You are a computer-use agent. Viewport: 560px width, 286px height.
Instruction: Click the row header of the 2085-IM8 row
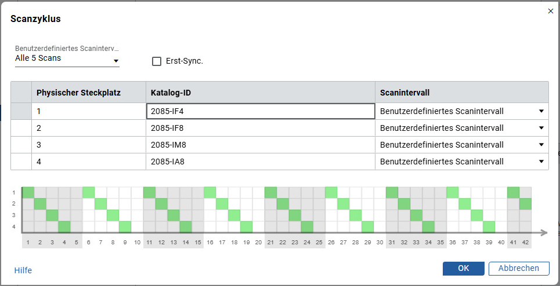click(21, 145)
